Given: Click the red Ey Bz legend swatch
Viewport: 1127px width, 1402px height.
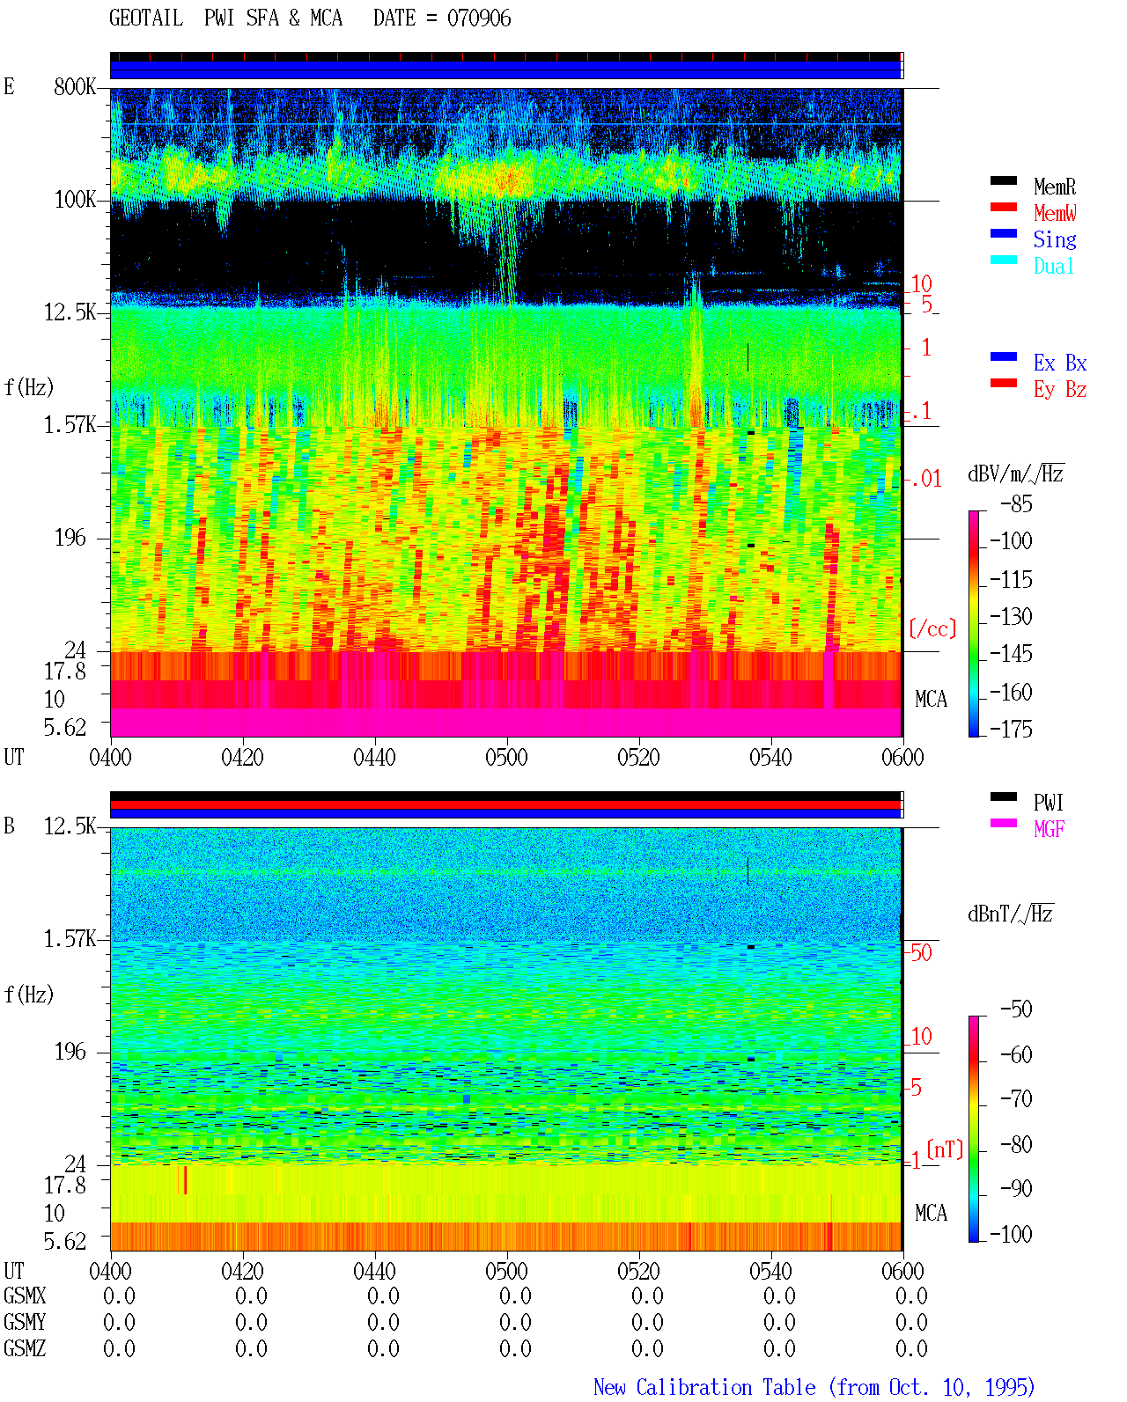Looking at the screenshot, I should tap(1003, 383).
